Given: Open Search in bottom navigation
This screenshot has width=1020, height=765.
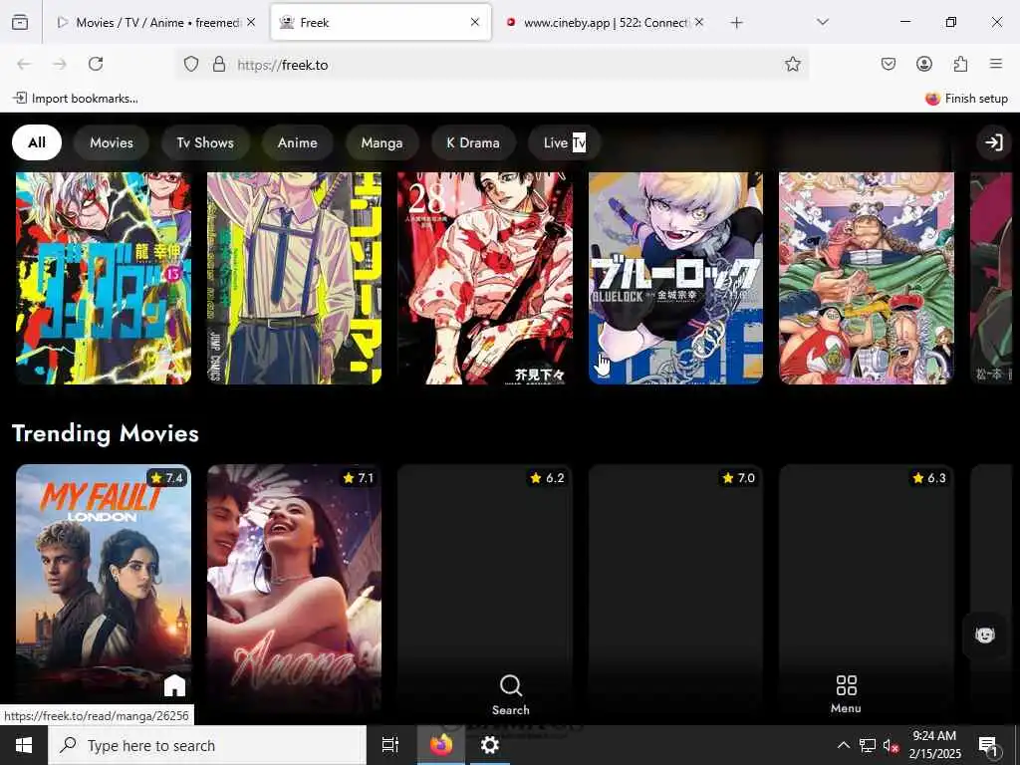Looking at the screenshot, I should coord(511,694).
